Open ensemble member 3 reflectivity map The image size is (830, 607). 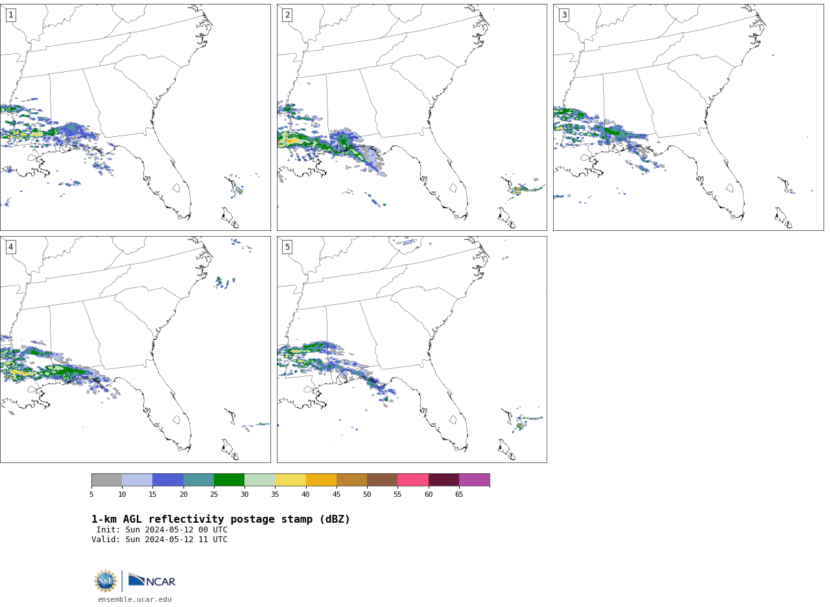[x=688, y=117]
